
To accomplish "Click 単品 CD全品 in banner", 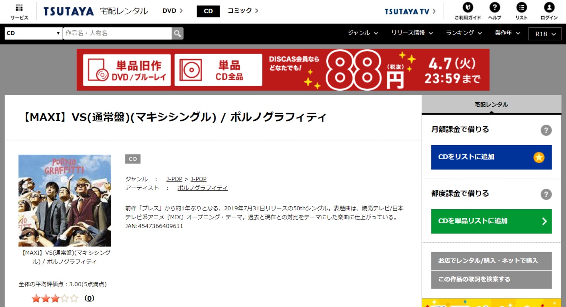I will [218, 70].
